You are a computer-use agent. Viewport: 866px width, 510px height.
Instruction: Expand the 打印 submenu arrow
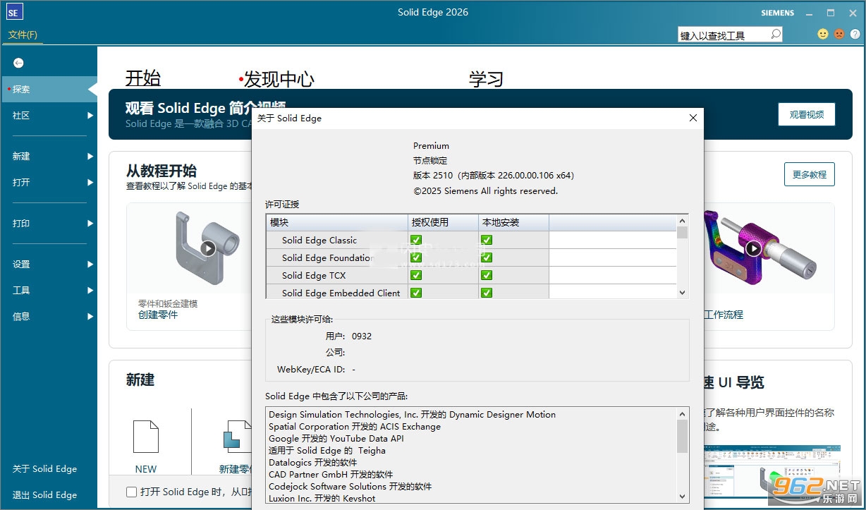(90, 223)
